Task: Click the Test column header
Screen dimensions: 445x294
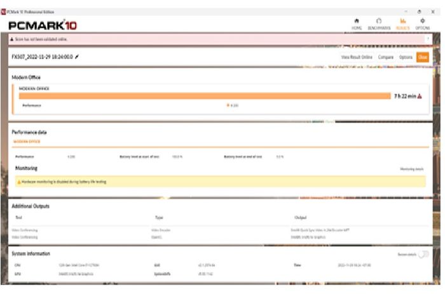Action: pyautogui.click(x=18, y=217)
